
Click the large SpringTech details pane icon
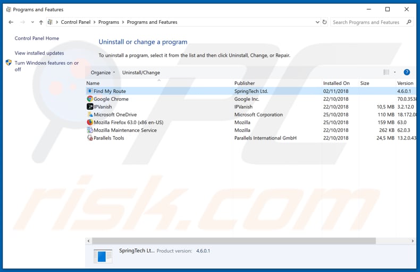click(103, 256)
